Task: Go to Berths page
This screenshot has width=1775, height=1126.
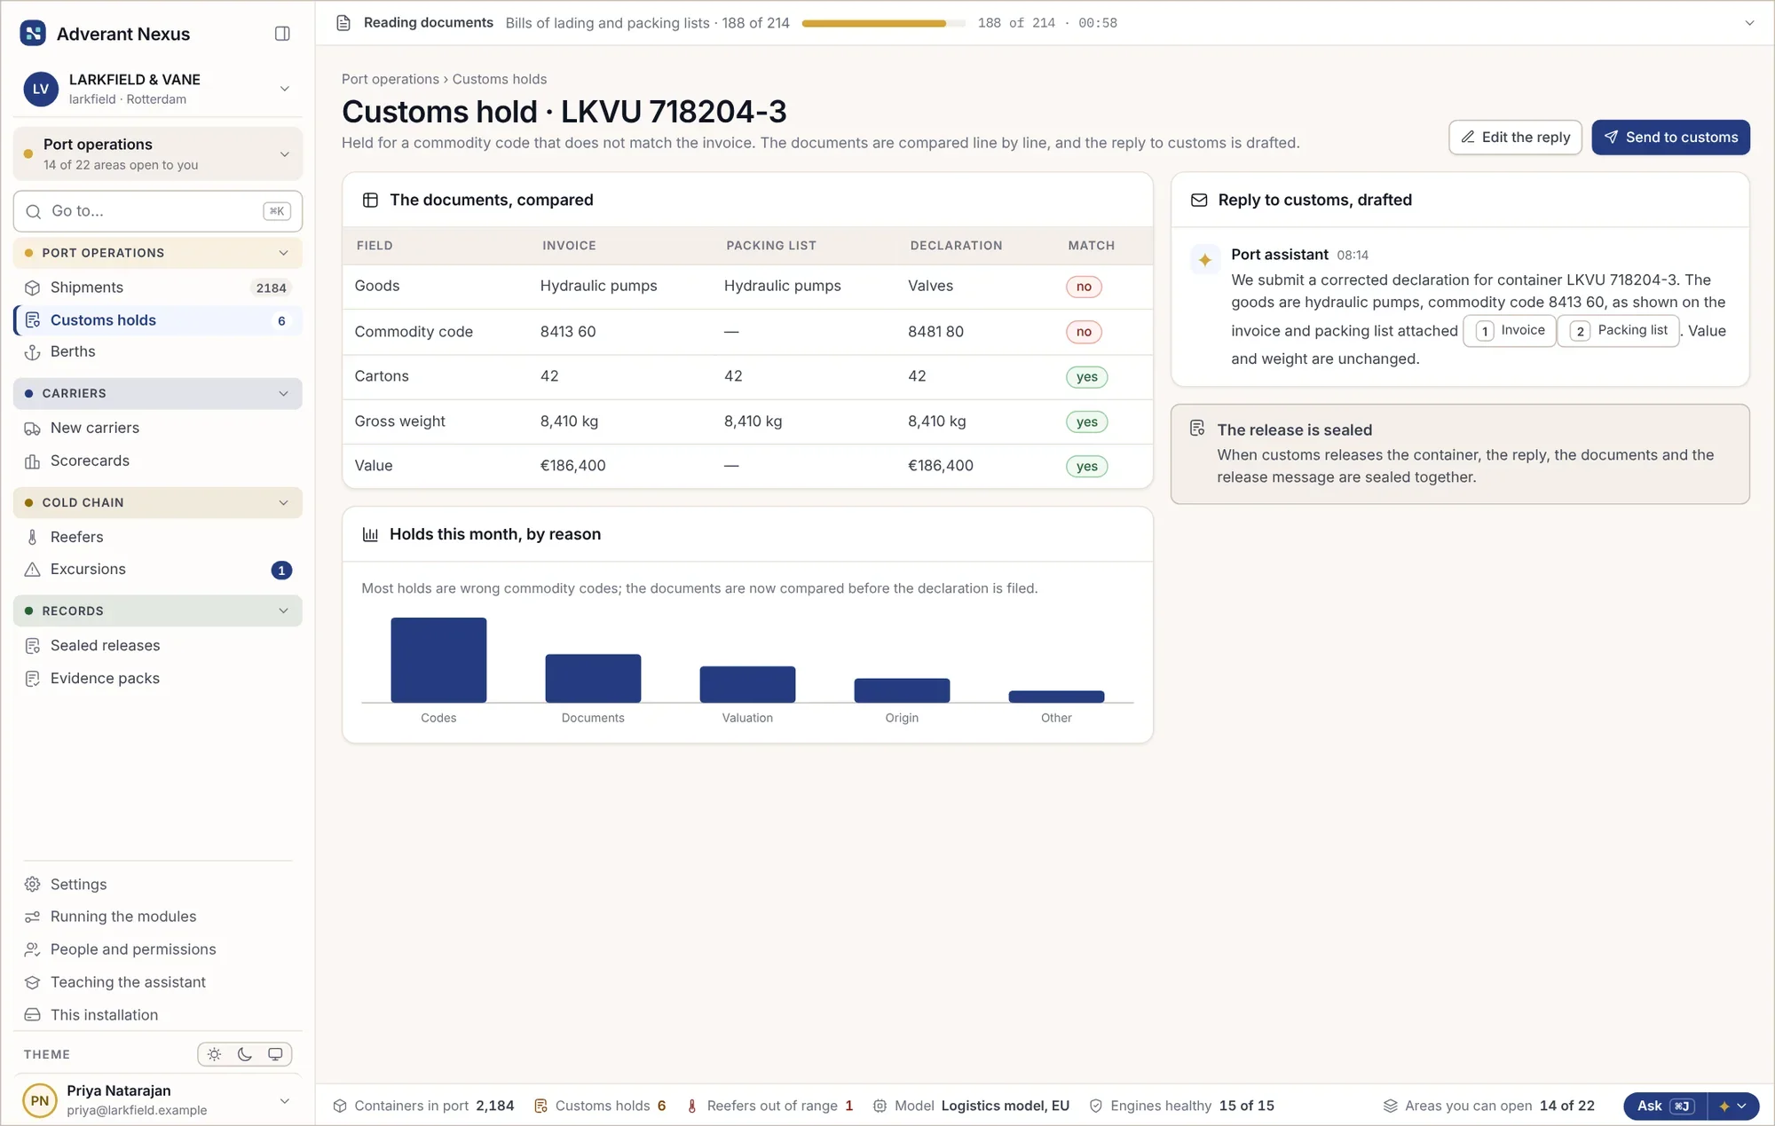Action: [158, 352]
